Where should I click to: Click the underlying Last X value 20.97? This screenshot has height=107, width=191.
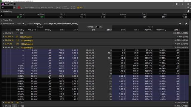[19, 17]
